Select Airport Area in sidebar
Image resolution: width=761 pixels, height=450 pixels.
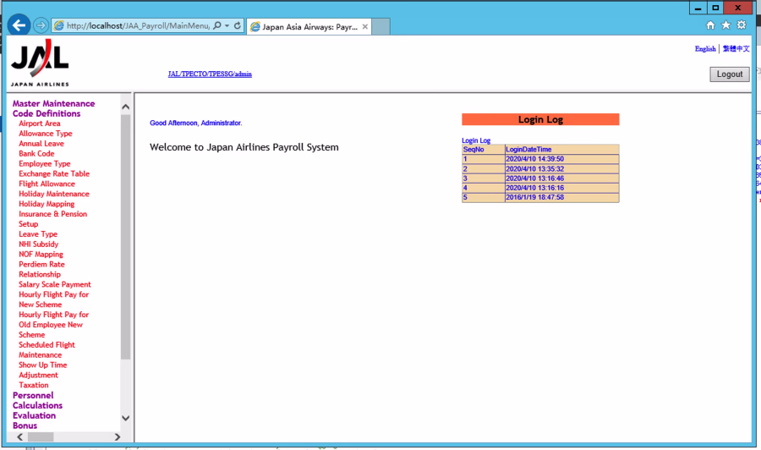tap(40, 123)
